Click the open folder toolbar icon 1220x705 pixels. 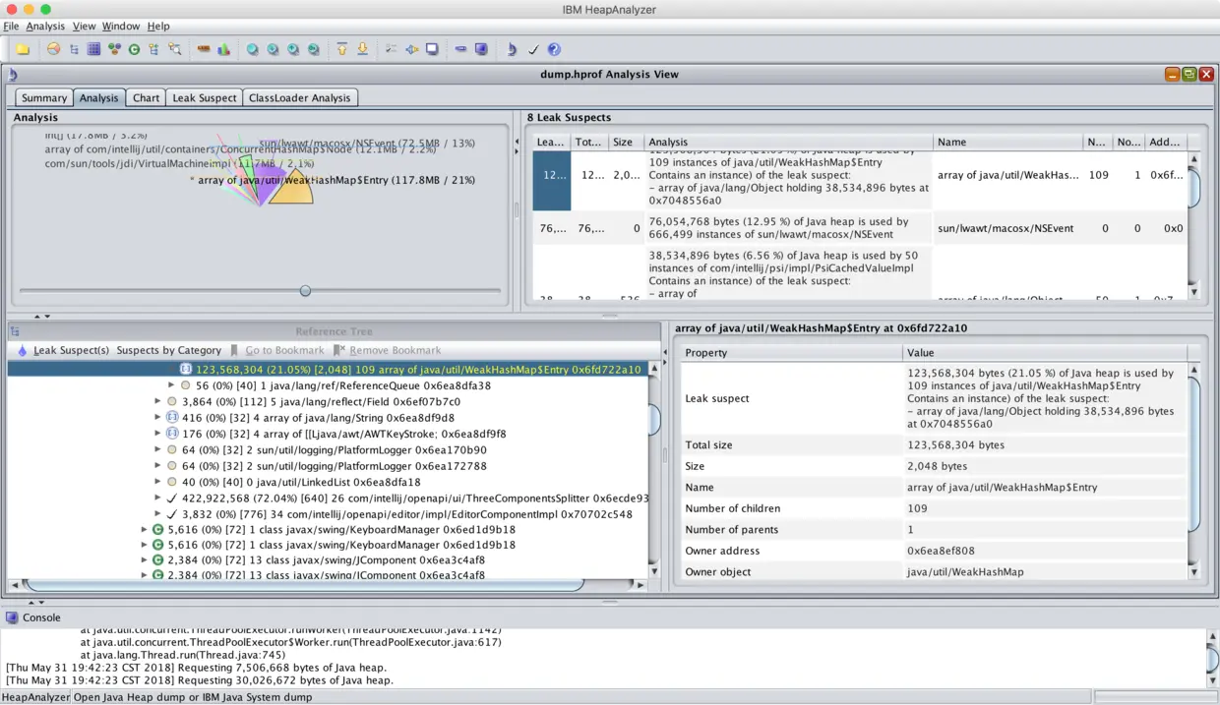[x=23, y=49]
